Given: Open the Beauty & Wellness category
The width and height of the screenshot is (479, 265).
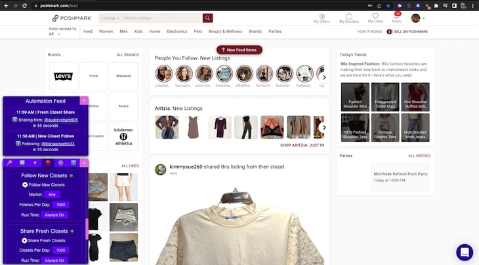Looking at the screenshot, I should click(x=226, y=31).
